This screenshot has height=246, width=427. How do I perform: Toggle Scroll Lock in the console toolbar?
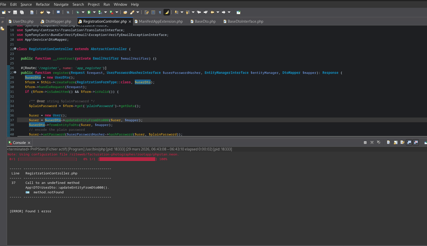click(x=396, y=142)
